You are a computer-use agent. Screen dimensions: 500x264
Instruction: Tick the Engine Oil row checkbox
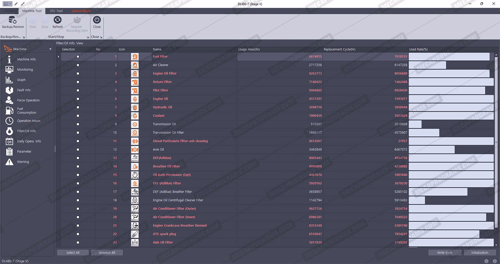click(78, 99)
